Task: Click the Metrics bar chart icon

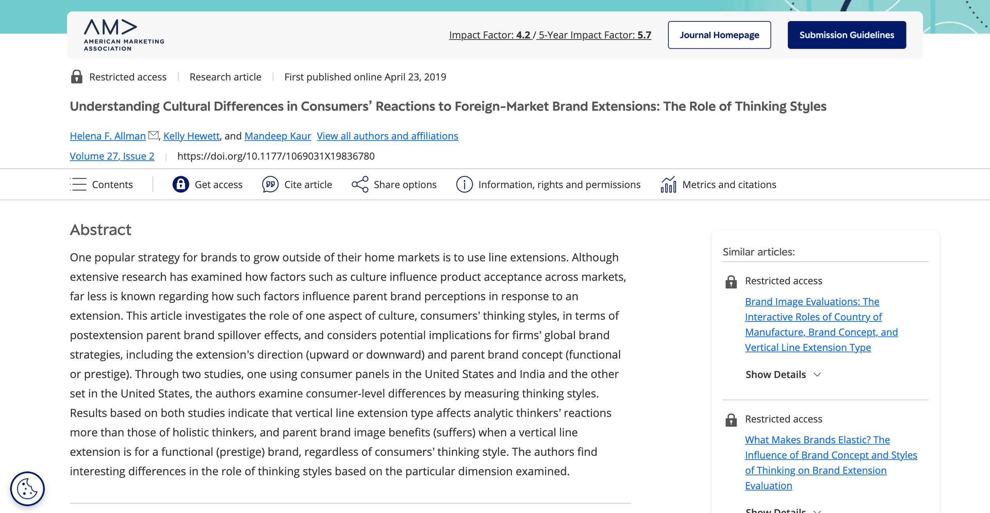Action: pyautogui.click(x=668, y=184)
